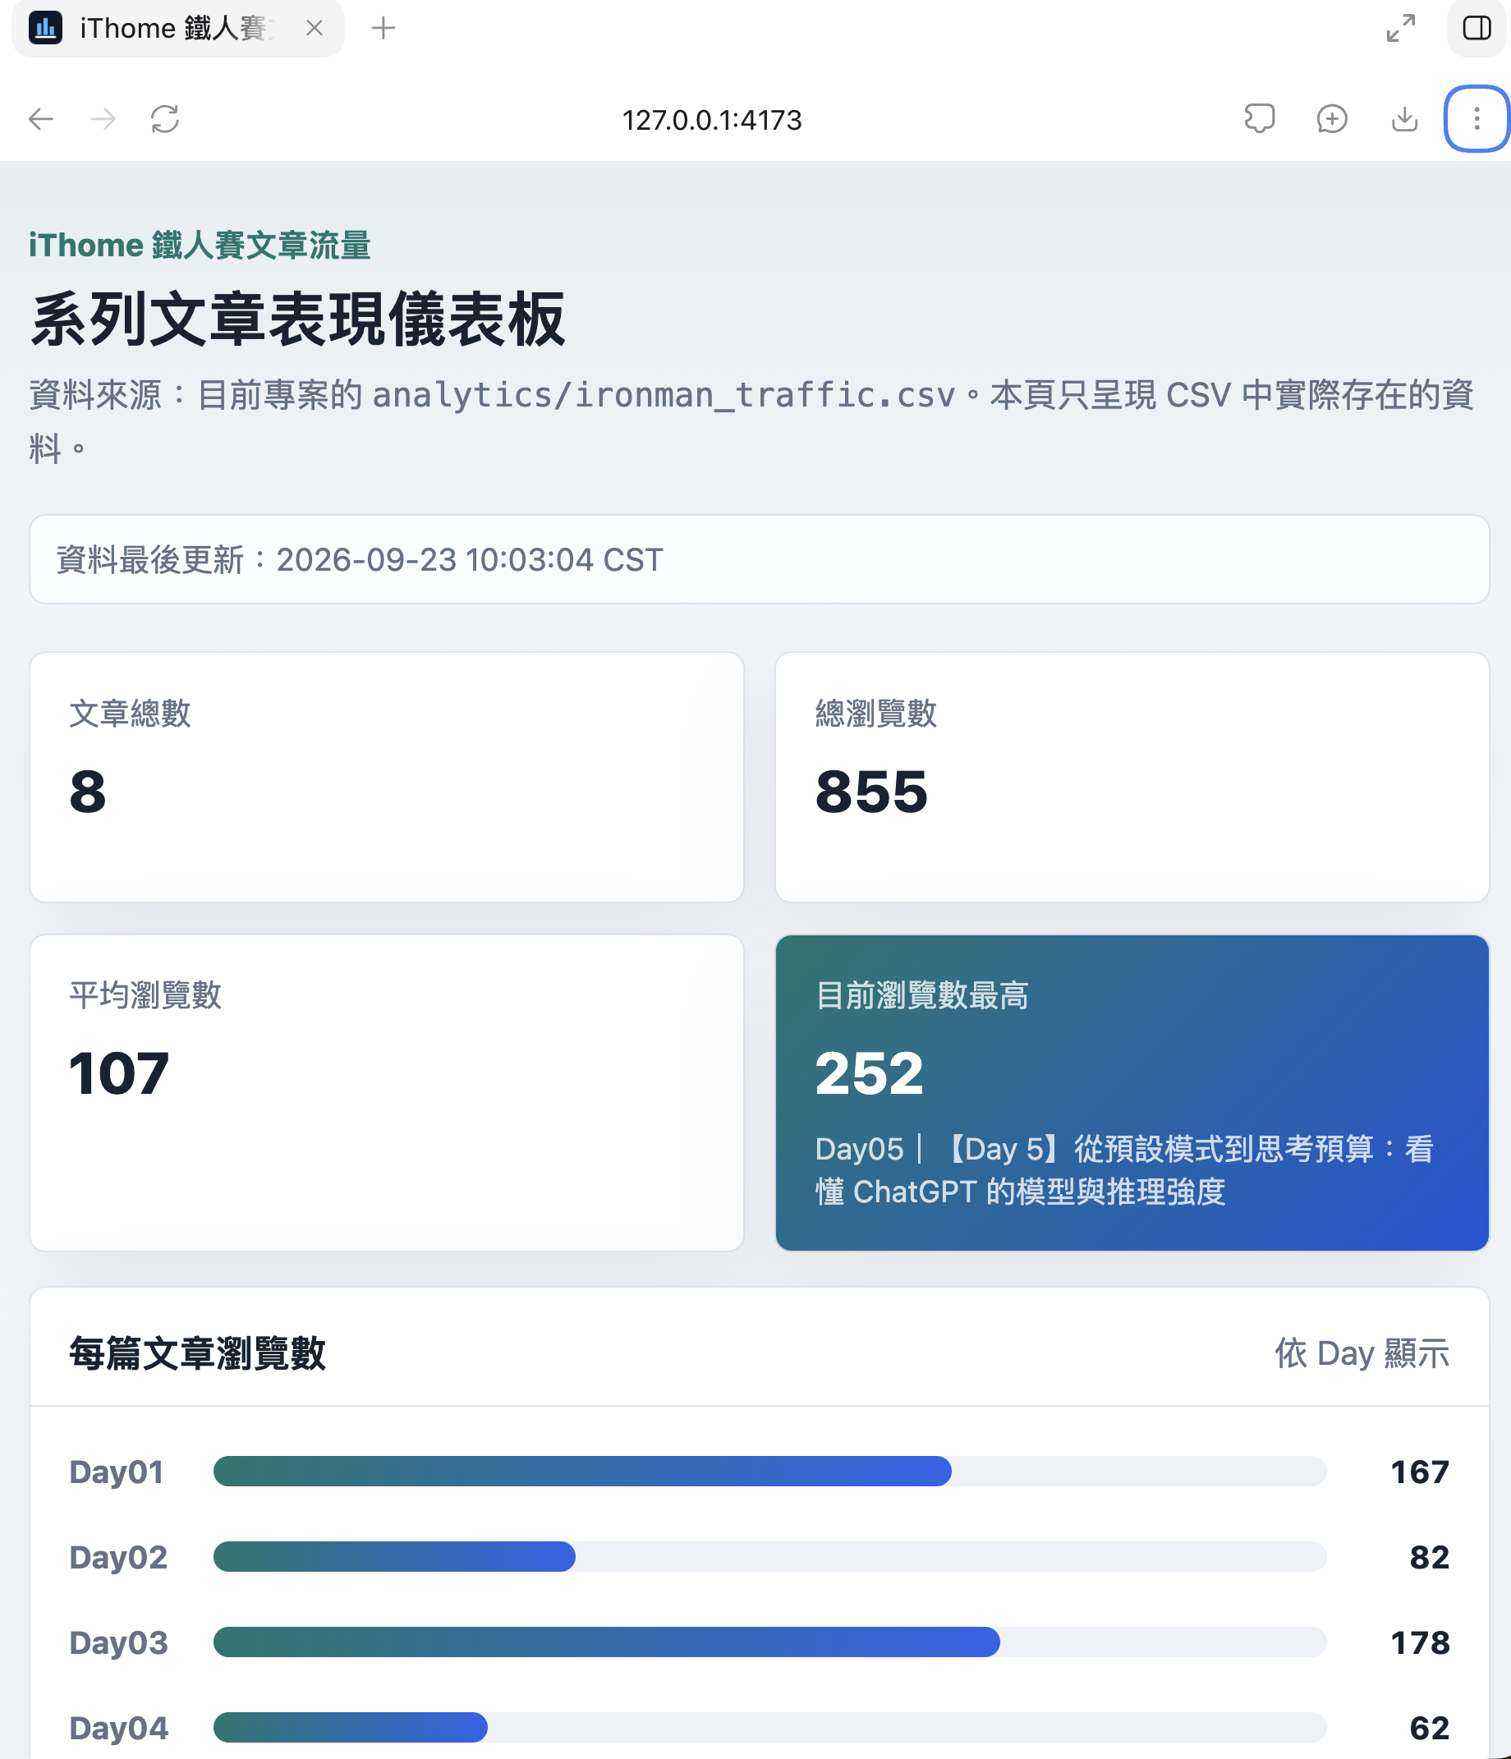Click the Day04 row label
The width and height of the screenshot is (1511, 1759).
coord(119,1728)
